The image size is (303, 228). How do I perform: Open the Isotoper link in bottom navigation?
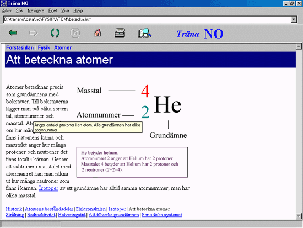click(x=117, y=209)
